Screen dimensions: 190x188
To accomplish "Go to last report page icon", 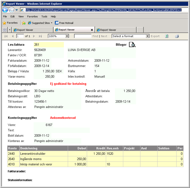I will (x=40, y=36).
